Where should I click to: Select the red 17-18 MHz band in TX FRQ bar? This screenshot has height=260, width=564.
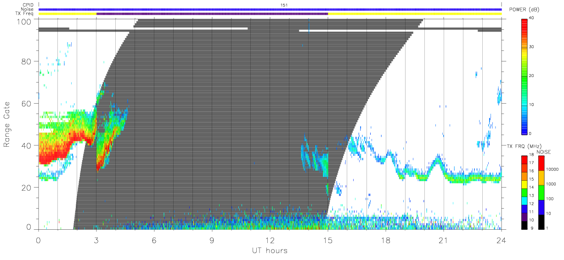click(x=525, y=159)
